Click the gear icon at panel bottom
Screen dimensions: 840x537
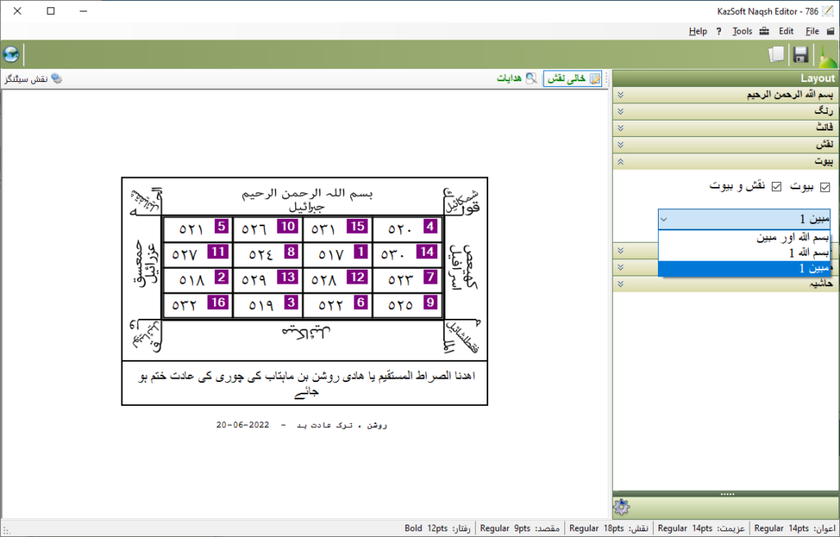622,507
